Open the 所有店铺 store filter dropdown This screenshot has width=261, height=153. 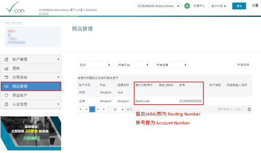(x=171, y=65)
